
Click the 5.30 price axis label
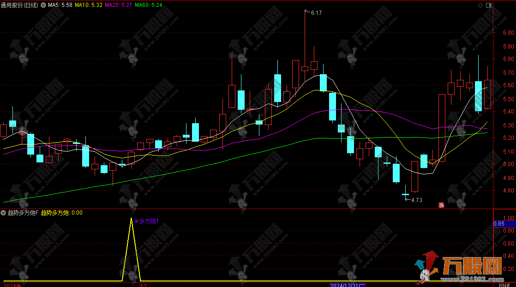(509, 126)
